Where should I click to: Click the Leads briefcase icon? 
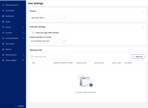click(x=3, y=22)
